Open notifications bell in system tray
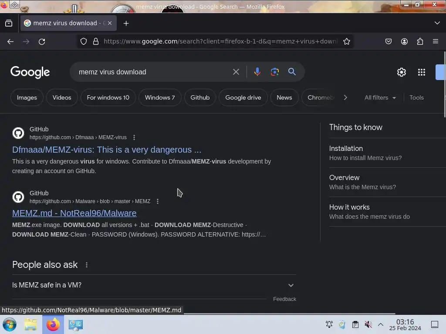The width and height of the screenshot is (446, 334). [329, 324]
